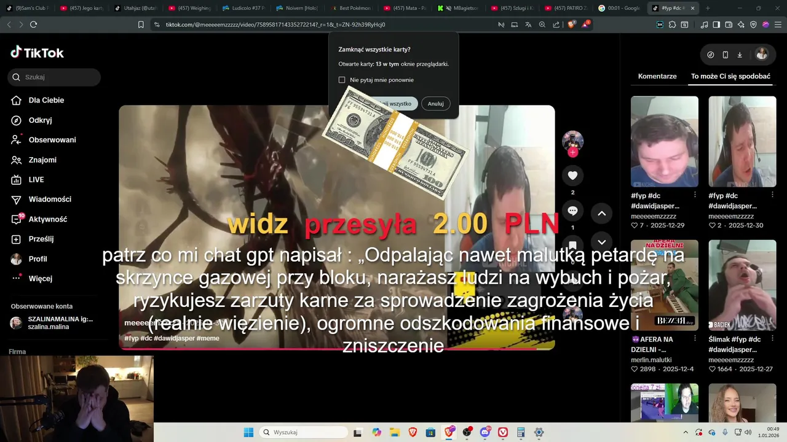The width and height of the screenshot is (787, 442).
Task: Bookmark the video
Action: coord(572,246)
